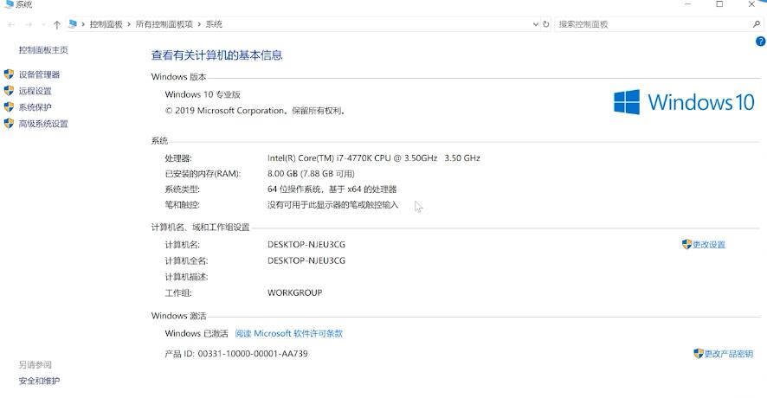The height and width of the screenshot is (398, 767).
Task: Expand the chevron after 控制面板 breadcrumb
Action: (129, 24)
